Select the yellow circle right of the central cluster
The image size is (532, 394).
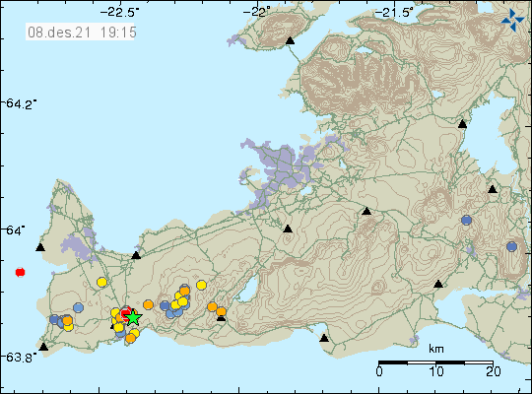pos(202,285)
